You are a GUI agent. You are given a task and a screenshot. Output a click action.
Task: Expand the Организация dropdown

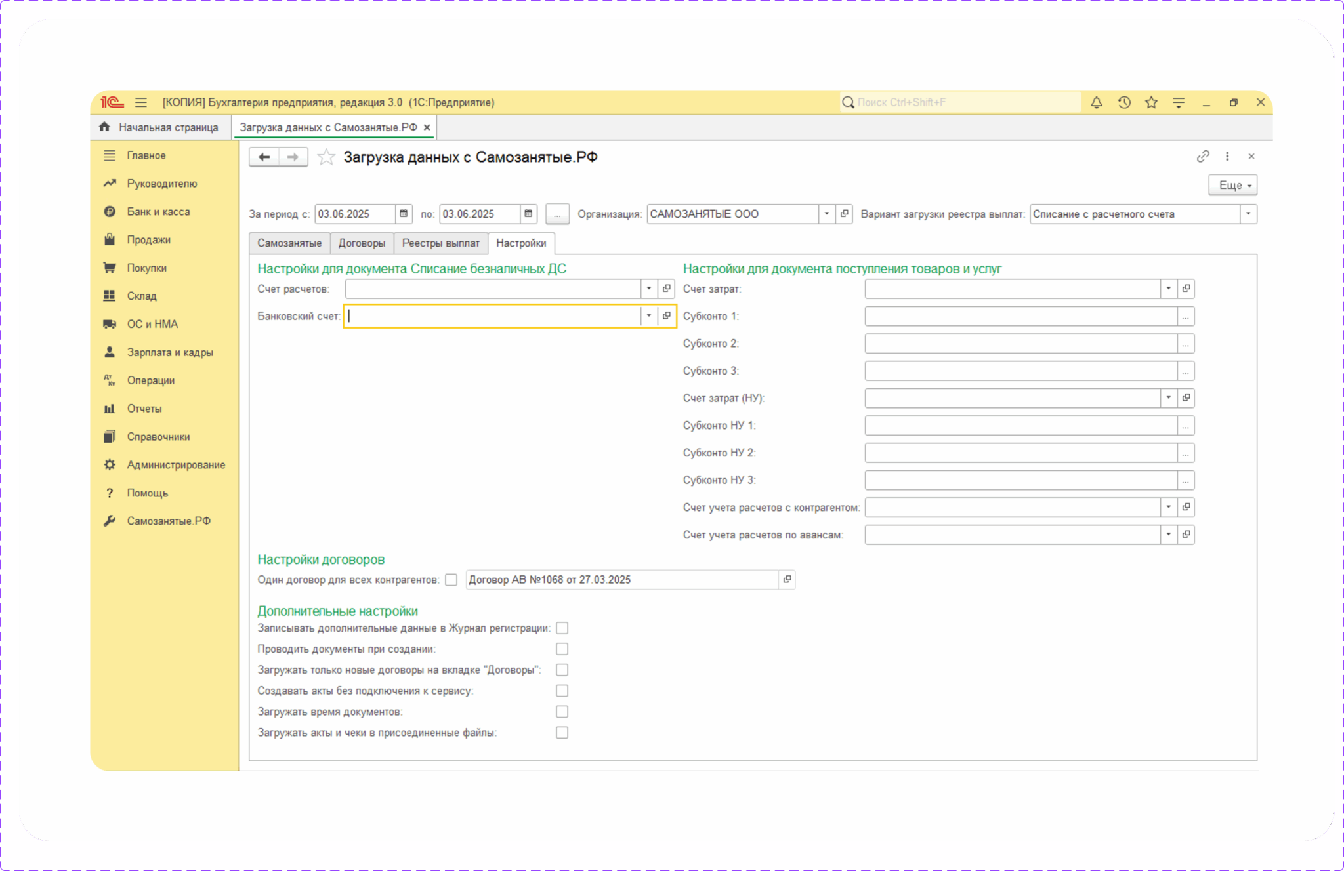point(827,214)
